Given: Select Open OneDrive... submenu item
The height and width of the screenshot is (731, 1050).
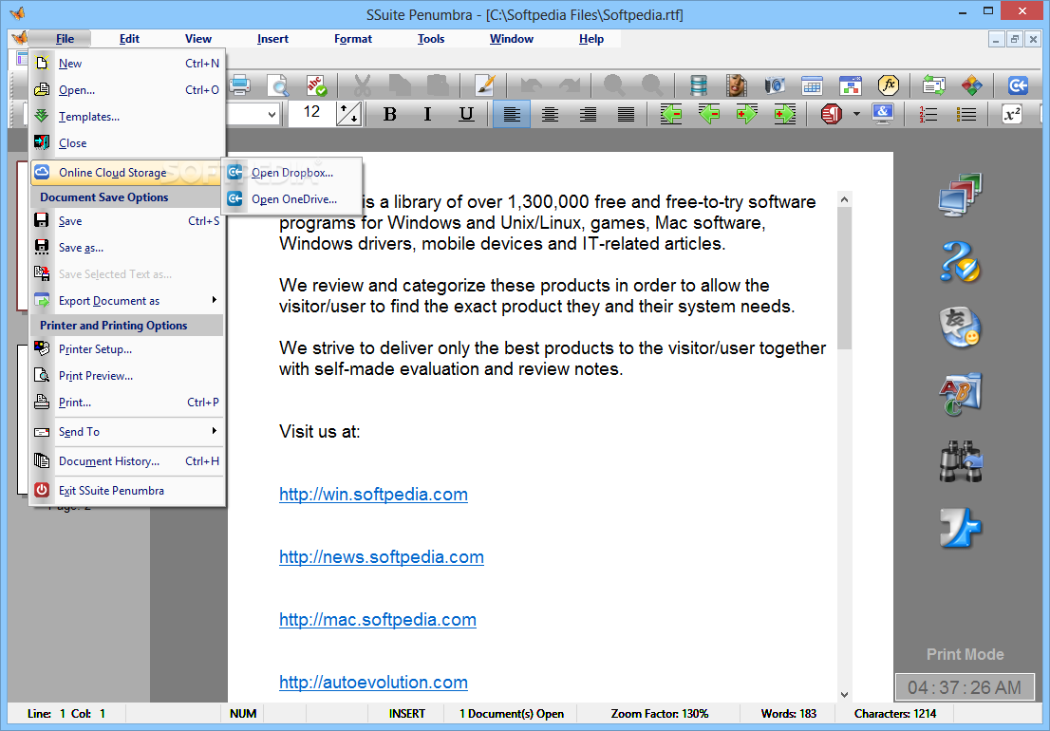Looking at the screenshot, I should pyautogui.click(x=293, y=199).
